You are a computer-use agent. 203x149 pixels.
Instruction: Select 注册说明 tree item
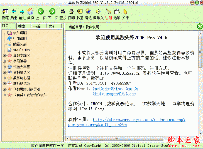pos(20,39)
